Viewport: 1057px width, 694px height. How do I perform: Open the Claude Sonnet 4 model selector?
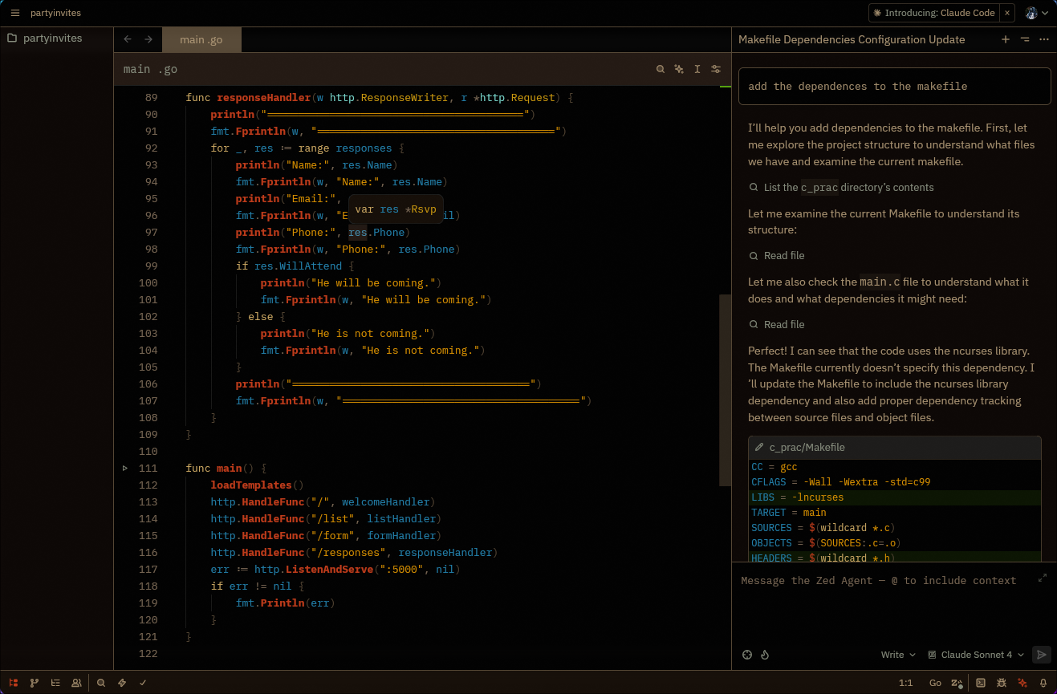pos(976,655)
